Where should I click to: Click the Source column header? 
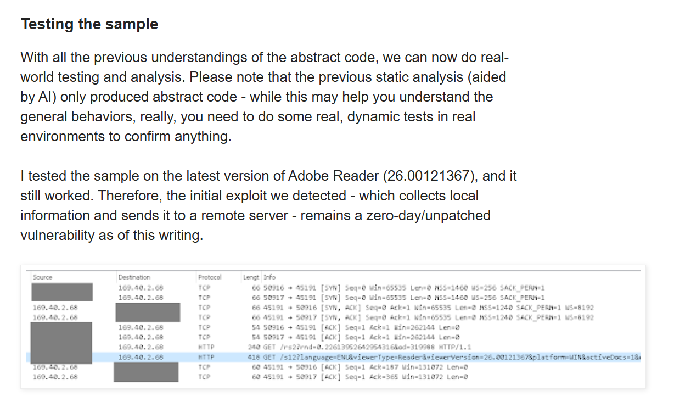[42, 277]
